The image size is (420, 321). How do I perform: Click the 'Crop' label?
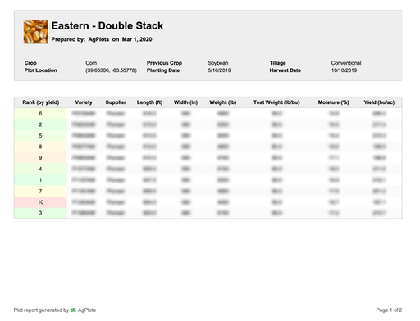[30, 63]
